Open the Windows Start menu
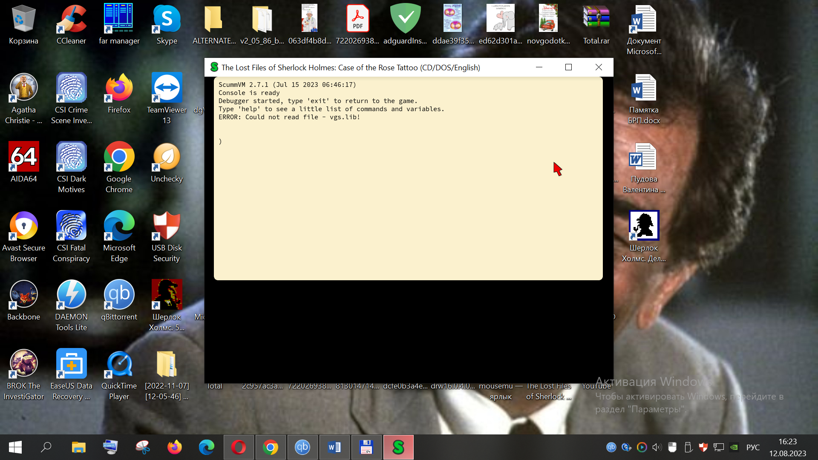The image size is (818, 460). coord(15,447)
